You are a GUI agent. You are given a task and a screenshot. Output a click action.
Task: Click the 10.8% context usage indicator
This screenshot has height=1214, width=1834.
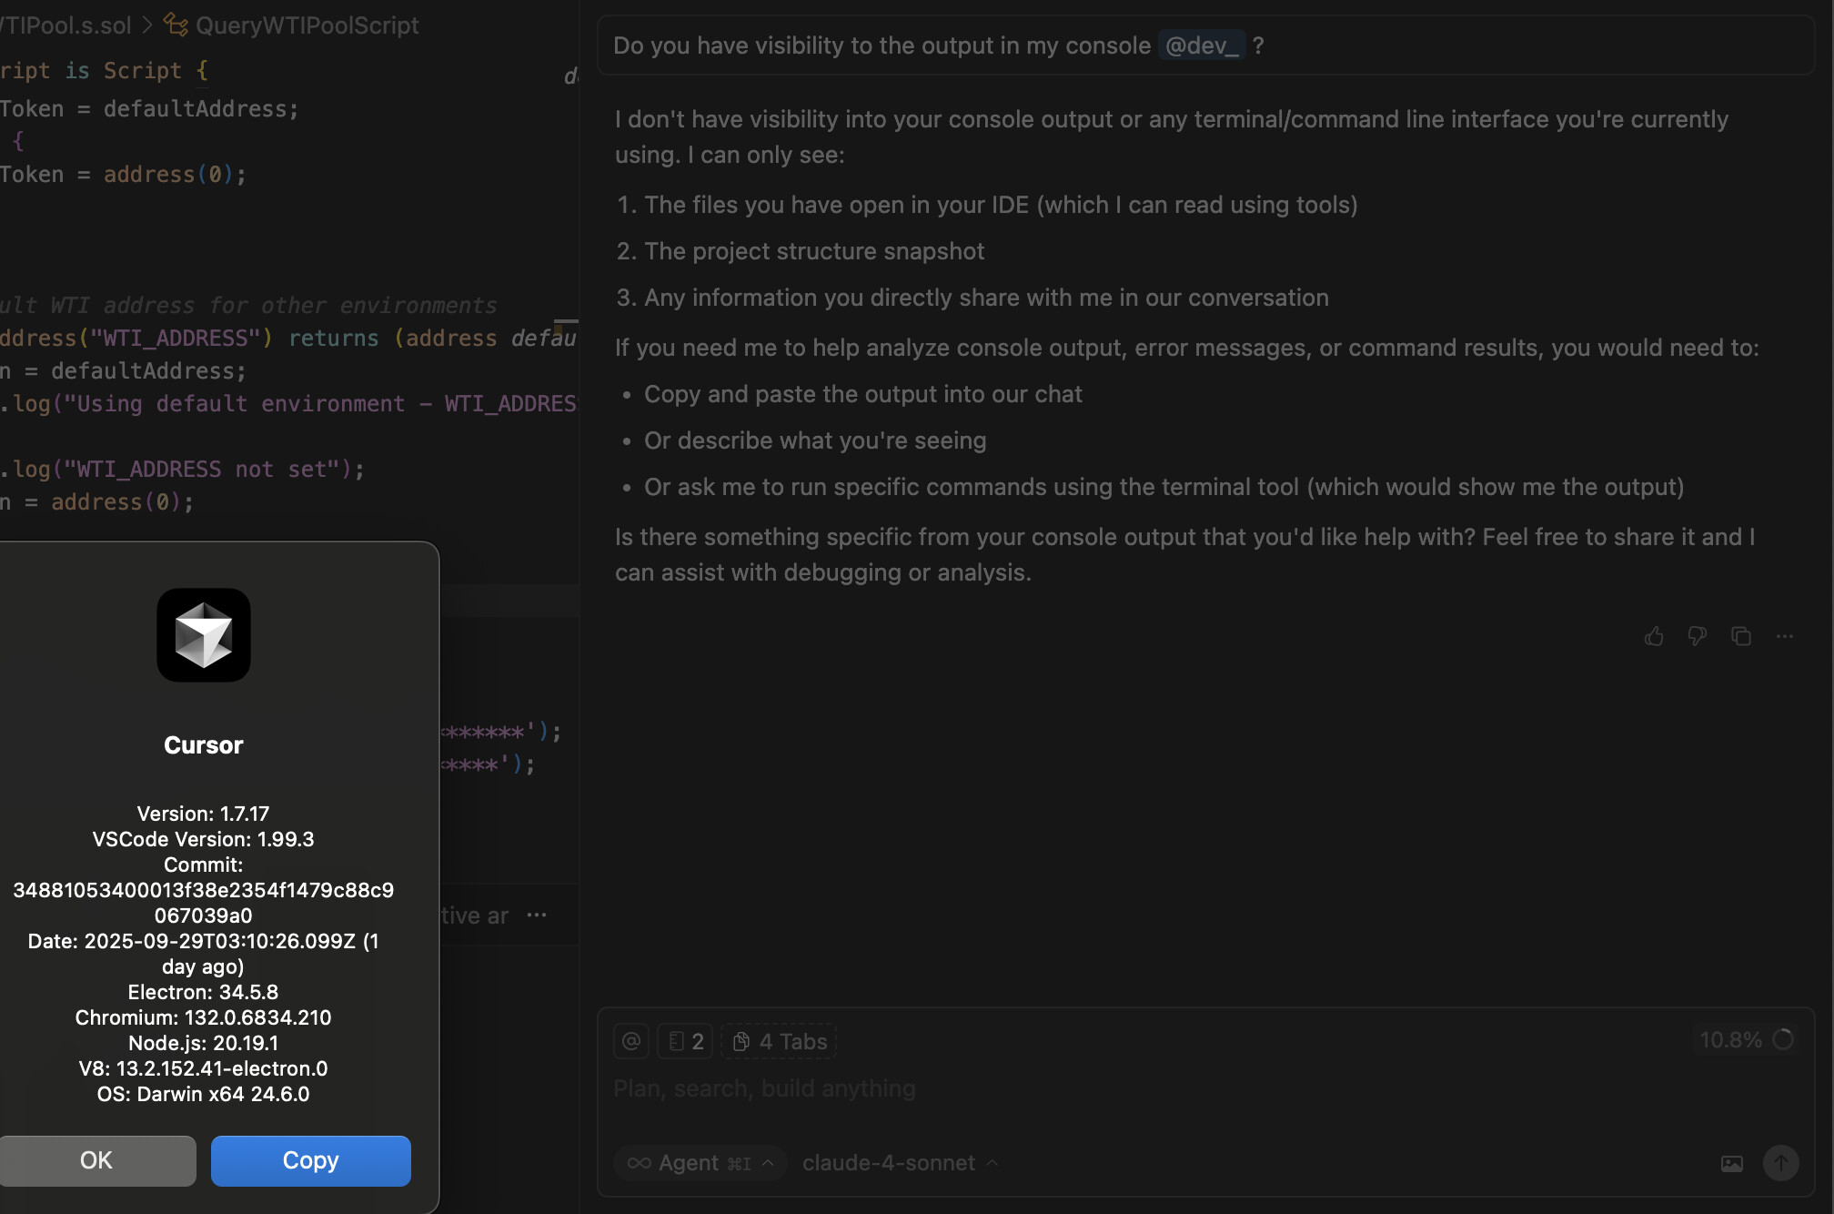click(1745, 1039)
